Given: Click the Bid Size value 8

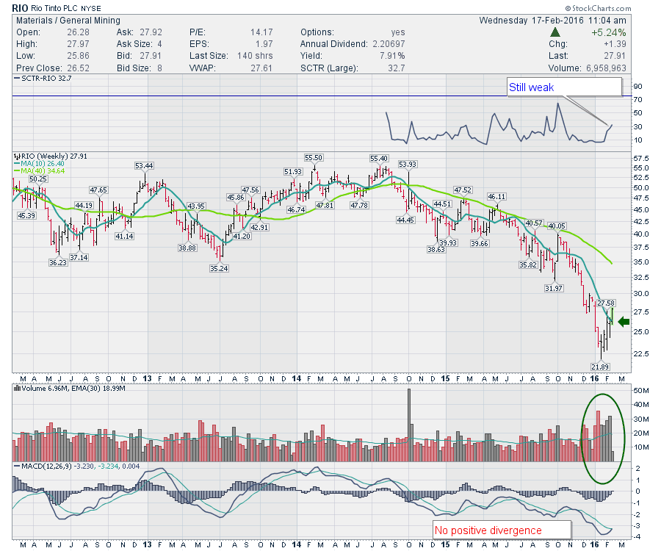Looking at the screenshot, I should 159,68.
